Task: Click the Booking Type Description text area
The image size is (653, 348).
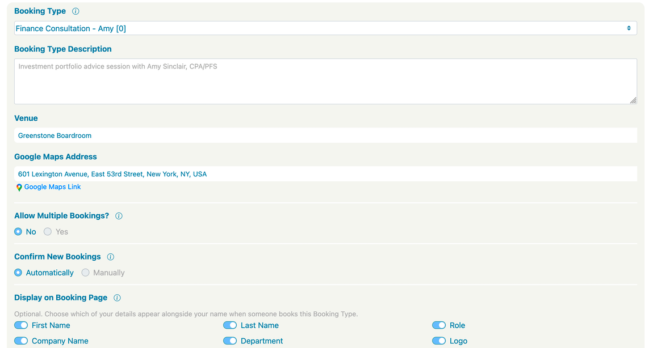Action: [x=325, y=81]
